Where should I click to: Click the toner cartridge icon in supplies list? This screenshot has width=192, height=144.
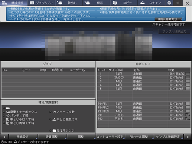click(x=8, y=108)
